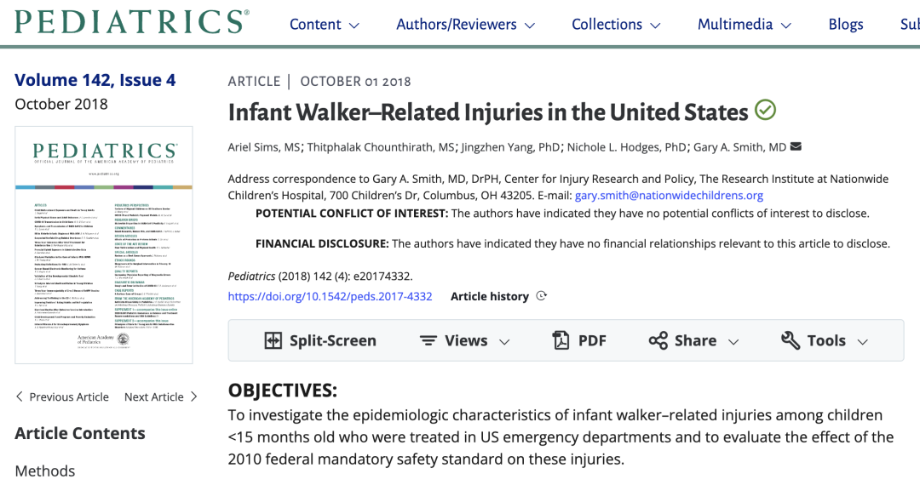This screenshot has height=485, width=920.
Task: Go to the Next Article
Action: [x=161, y=397]
